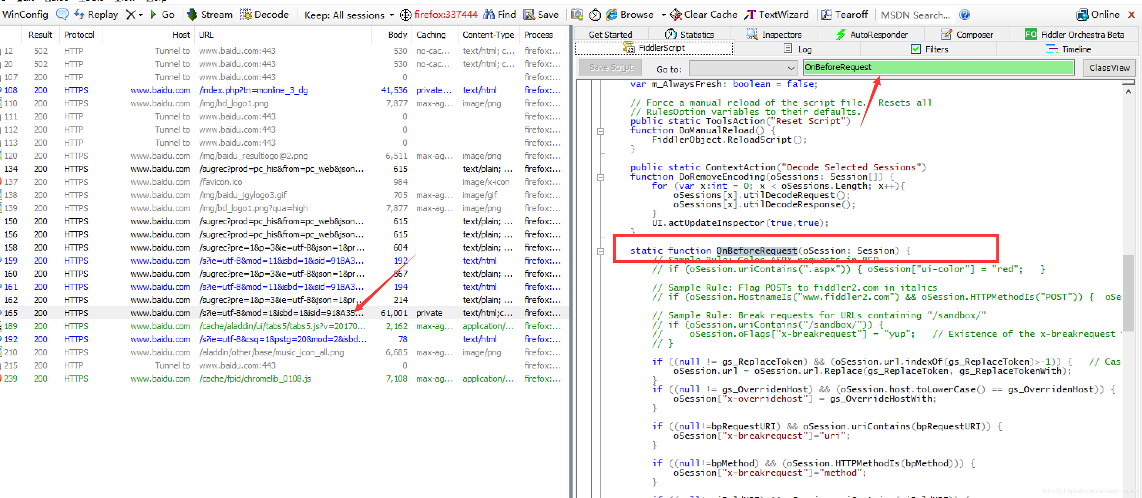Click the camera screenshot icon

576,15
